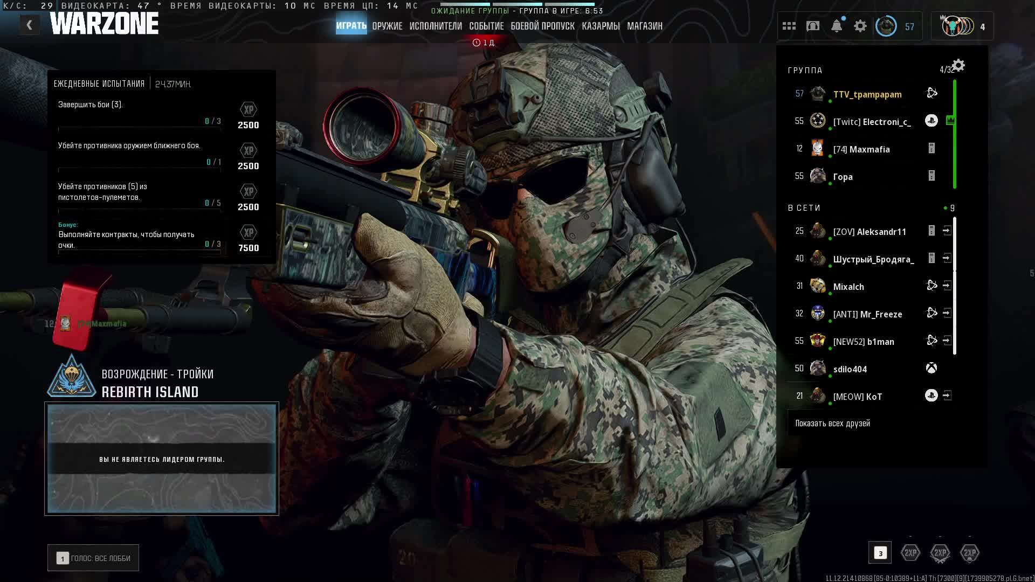
Task: Open the group settings gear next to 4/32
Action: tap(958, 66)
